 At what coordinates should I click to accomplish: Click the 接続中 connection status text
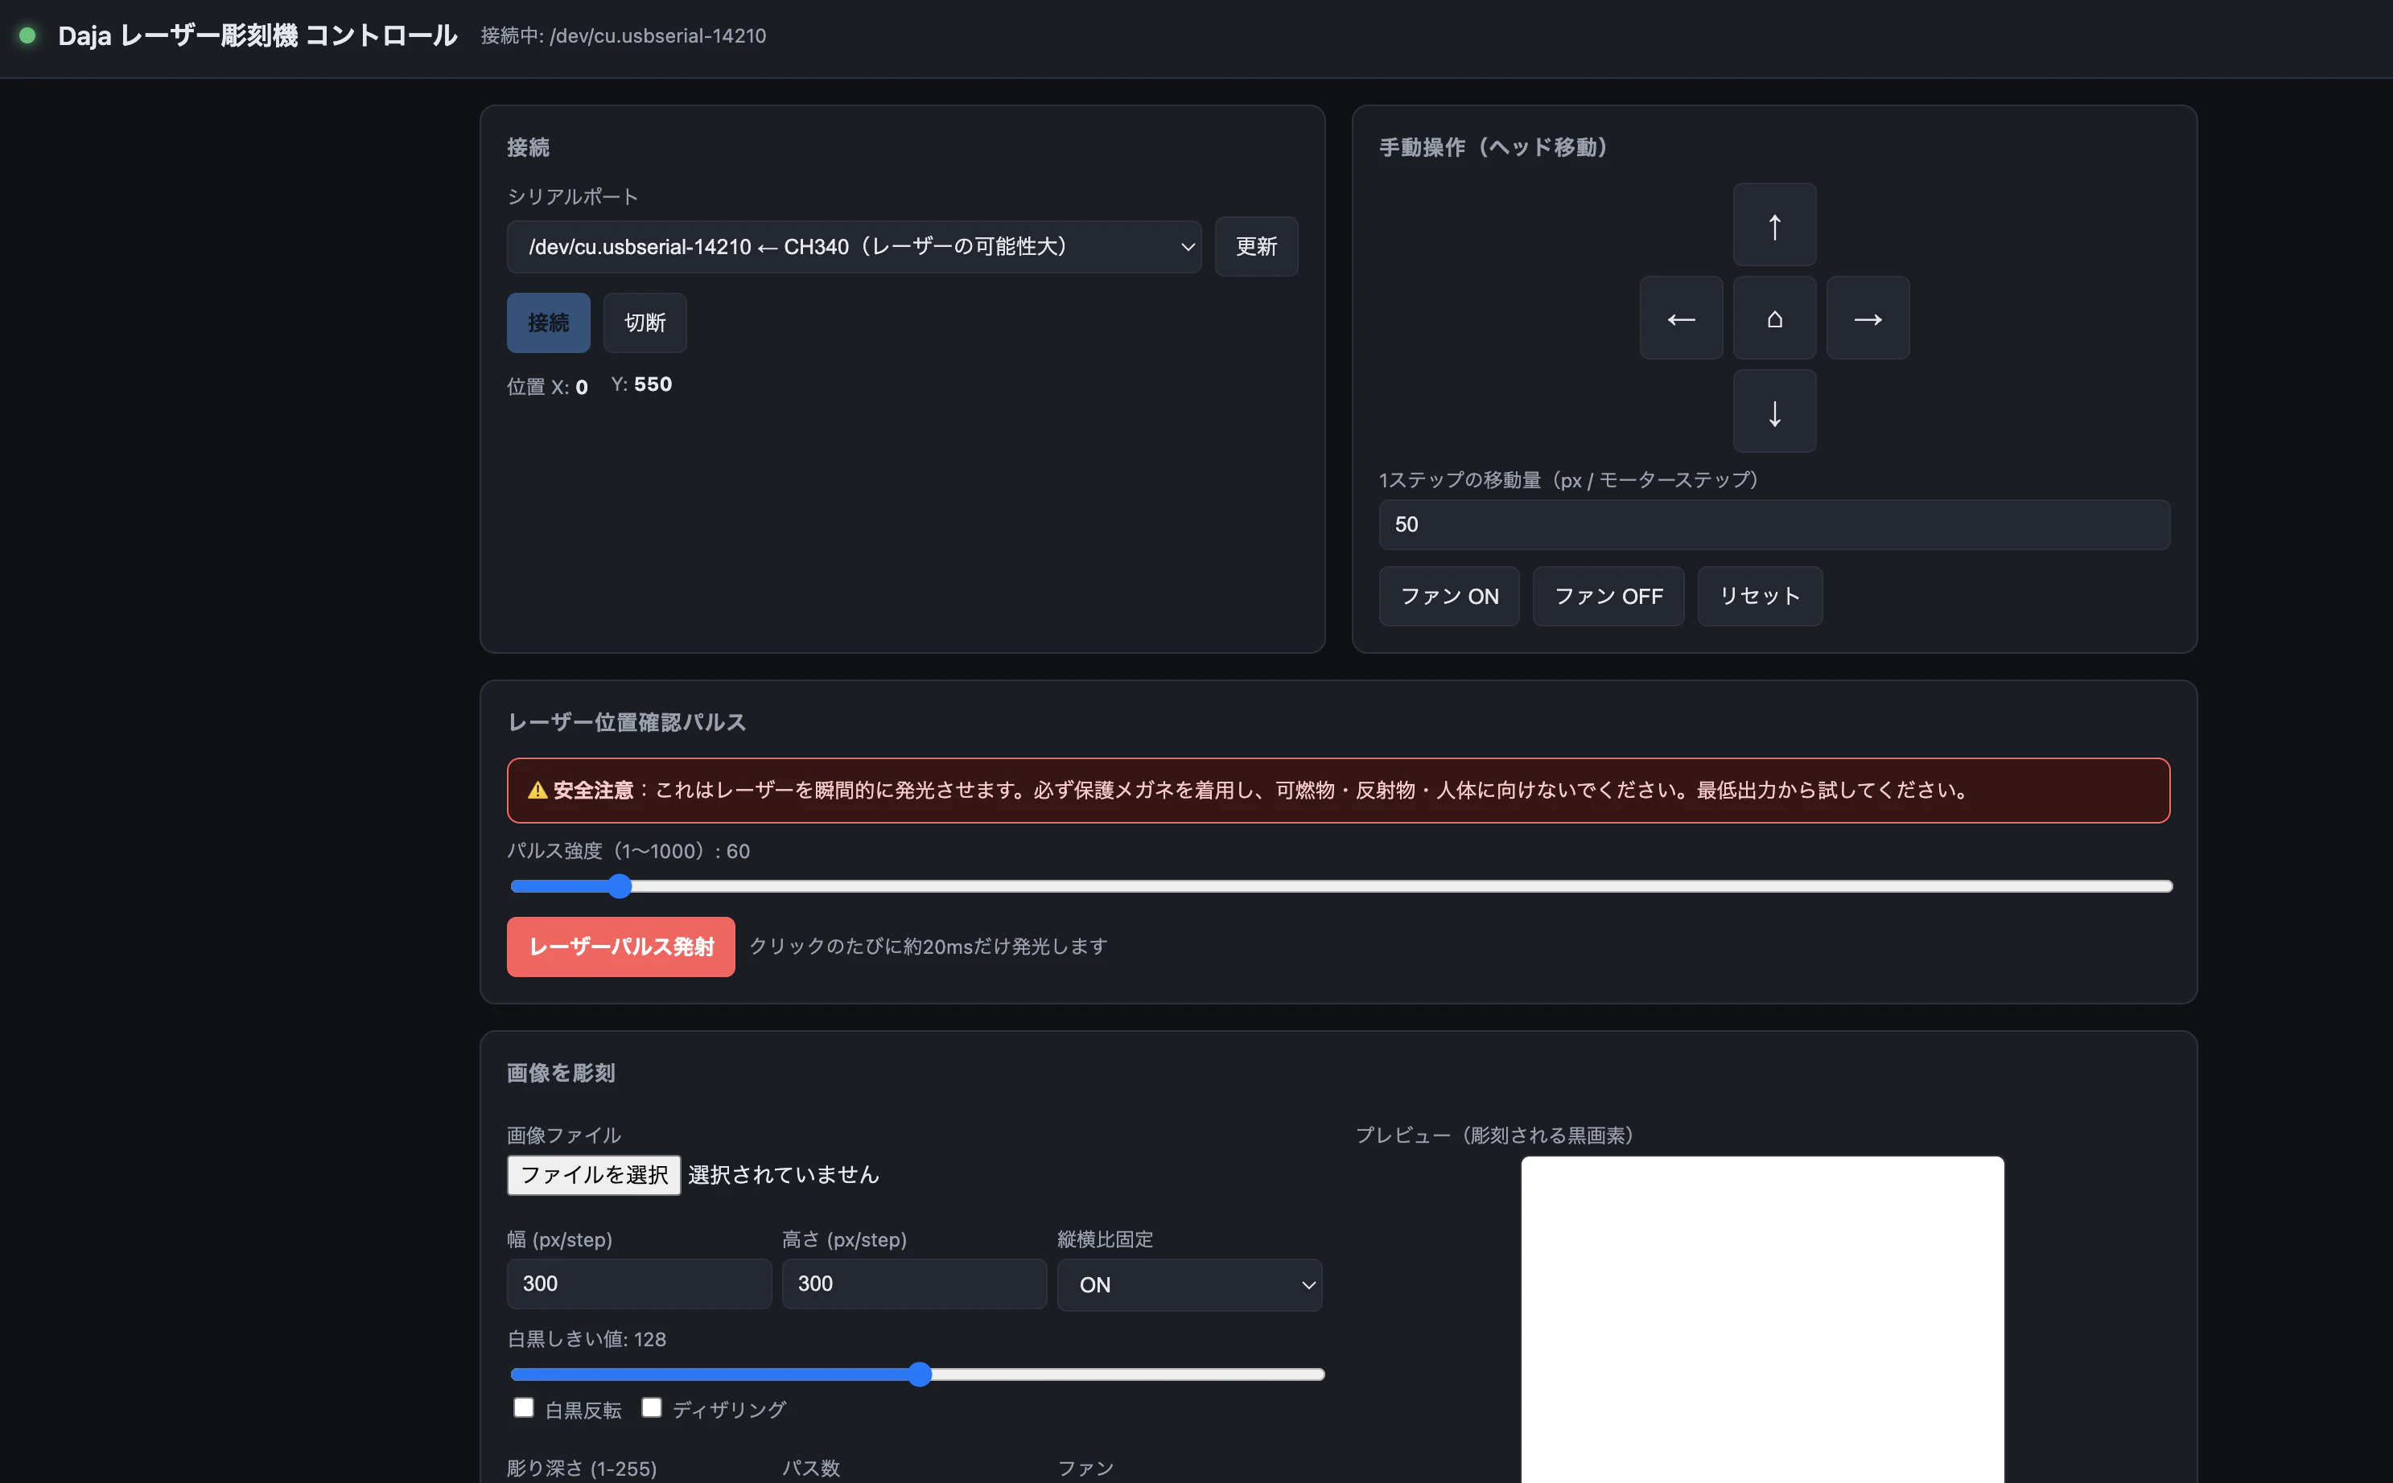click(x=623, y=36)
